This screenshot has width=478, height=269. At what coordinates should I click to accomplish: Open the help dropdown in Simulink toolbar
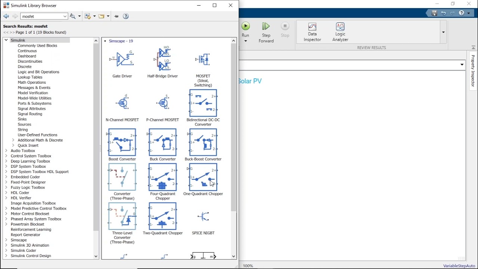(469, 13)
